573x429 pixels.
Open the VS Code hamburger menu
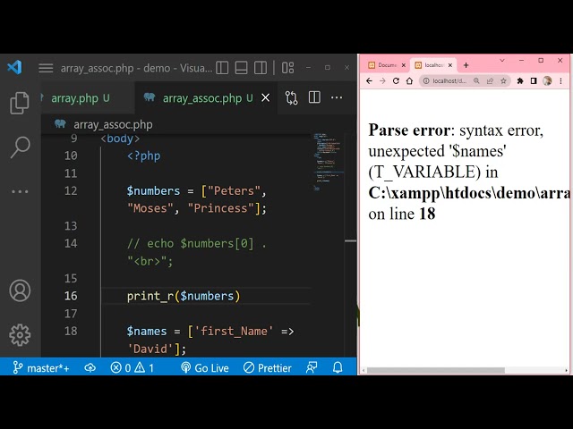[x=46, y=68]
